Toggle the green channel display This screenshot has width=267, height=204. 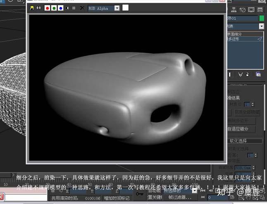click(x=54, y=8)
